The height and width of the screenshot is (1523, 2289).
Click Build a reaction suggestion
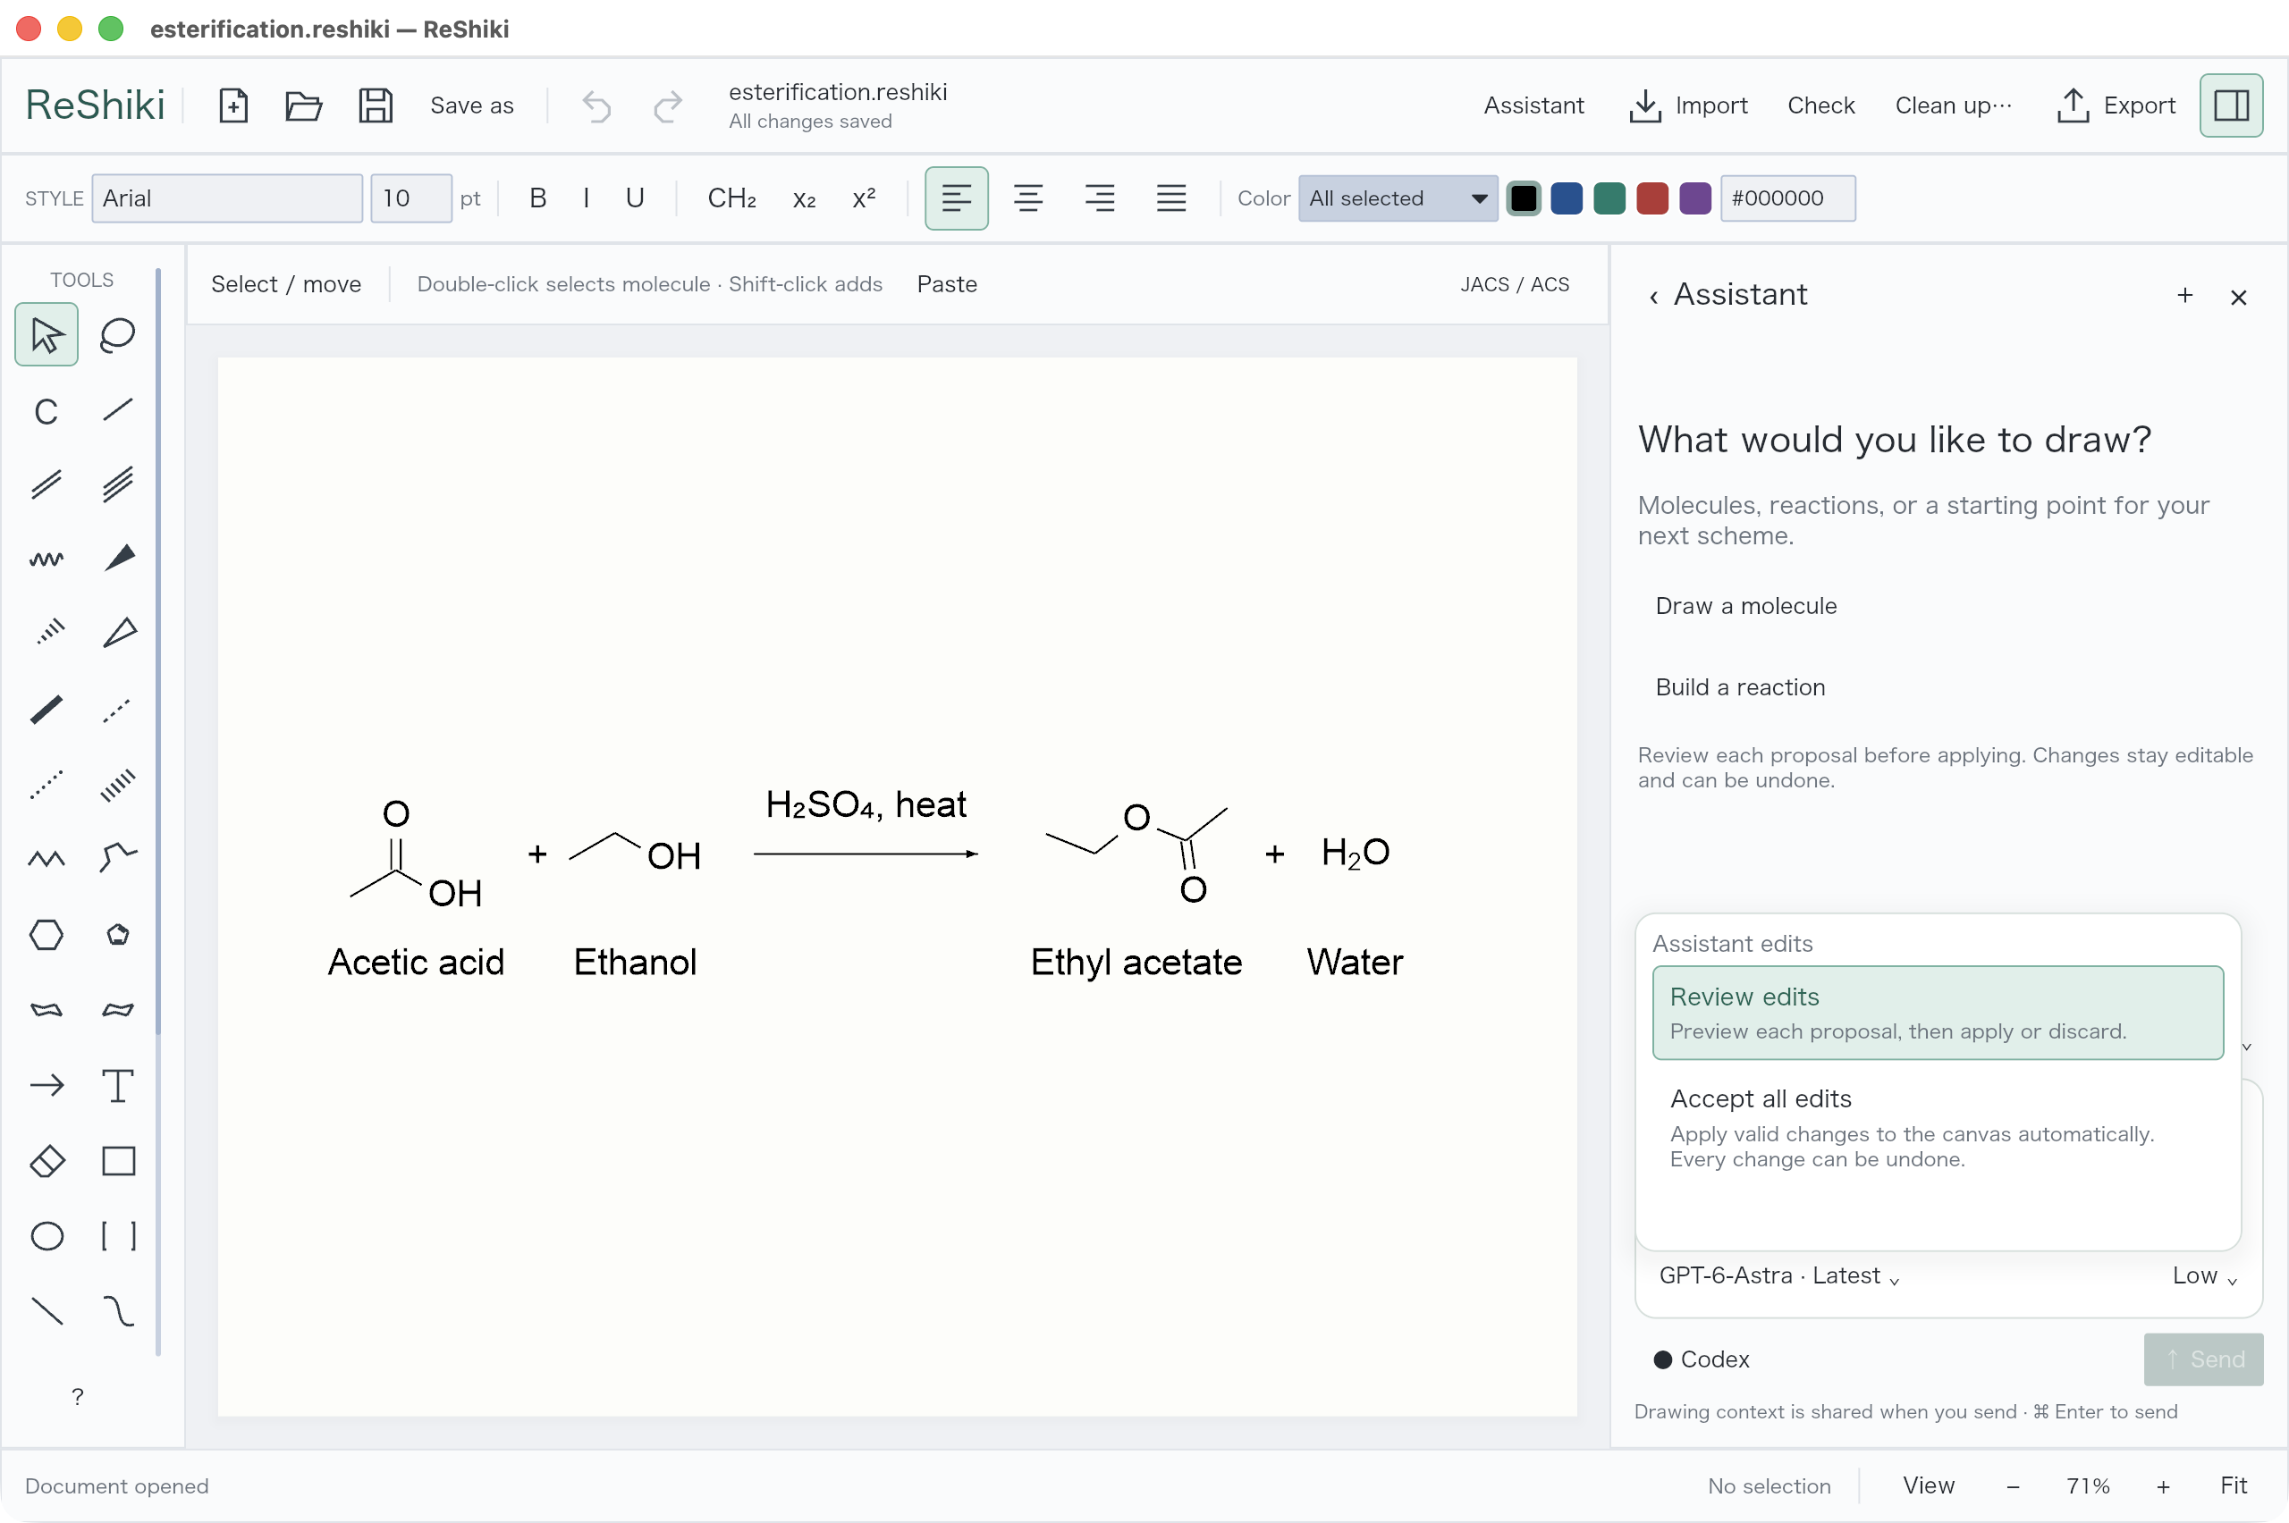pyautogui.click(x=1740, y=687)
